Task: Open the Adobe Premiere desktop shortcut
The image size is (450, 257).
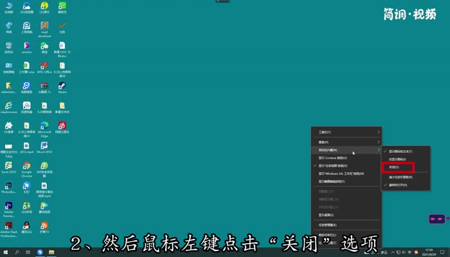Action: [8, 207]
